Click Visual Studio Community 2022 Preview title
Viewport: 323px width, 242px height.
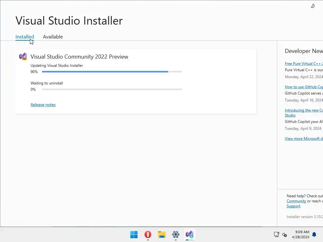click(x=79, y=57)
